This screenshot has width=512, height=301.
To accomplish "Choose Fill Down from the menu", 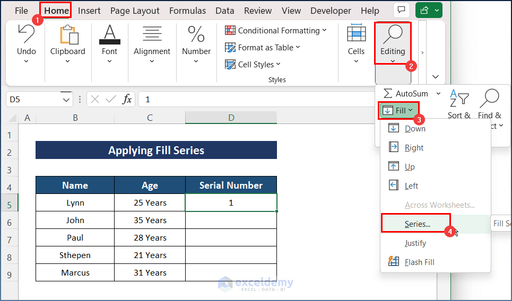I will [436, 128].
